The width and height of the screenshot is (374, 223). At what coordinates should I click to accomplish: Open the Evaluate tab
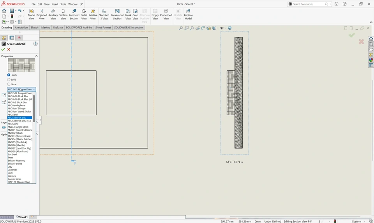click(x=58, y=27)
